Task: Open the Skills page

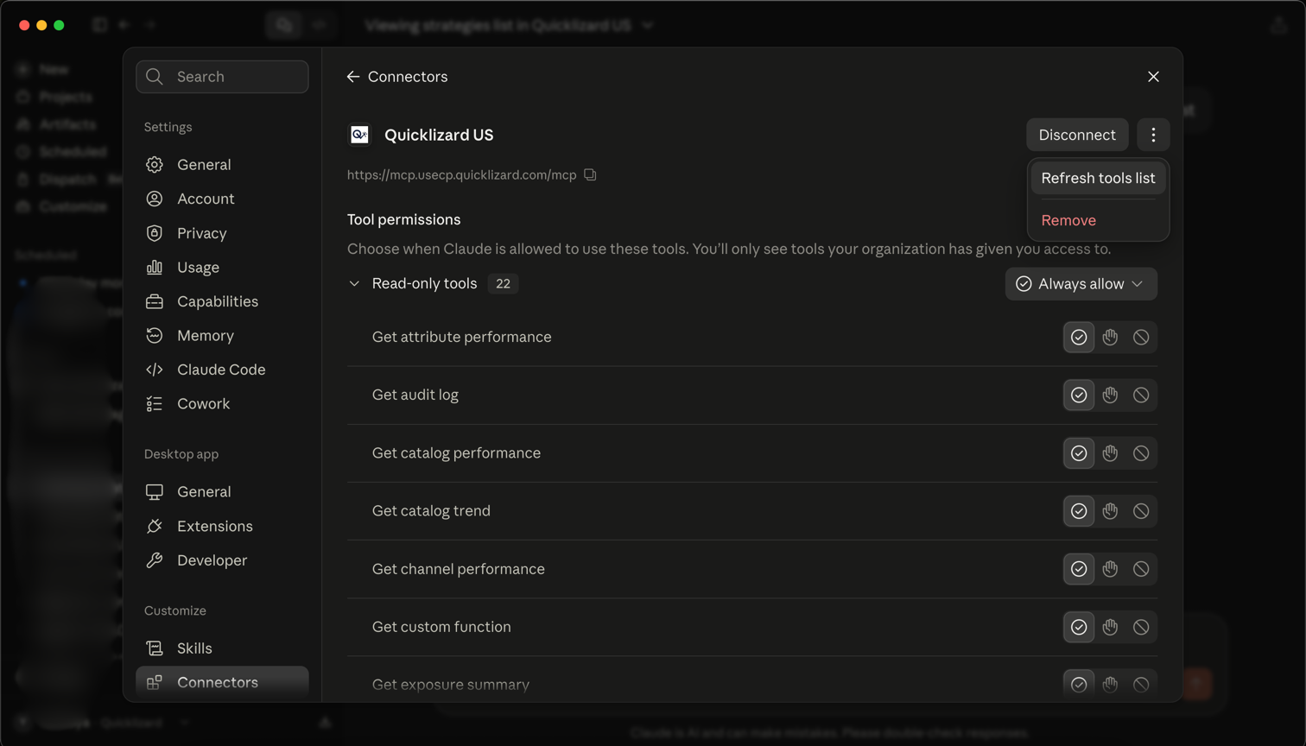Action: (222, 648)
